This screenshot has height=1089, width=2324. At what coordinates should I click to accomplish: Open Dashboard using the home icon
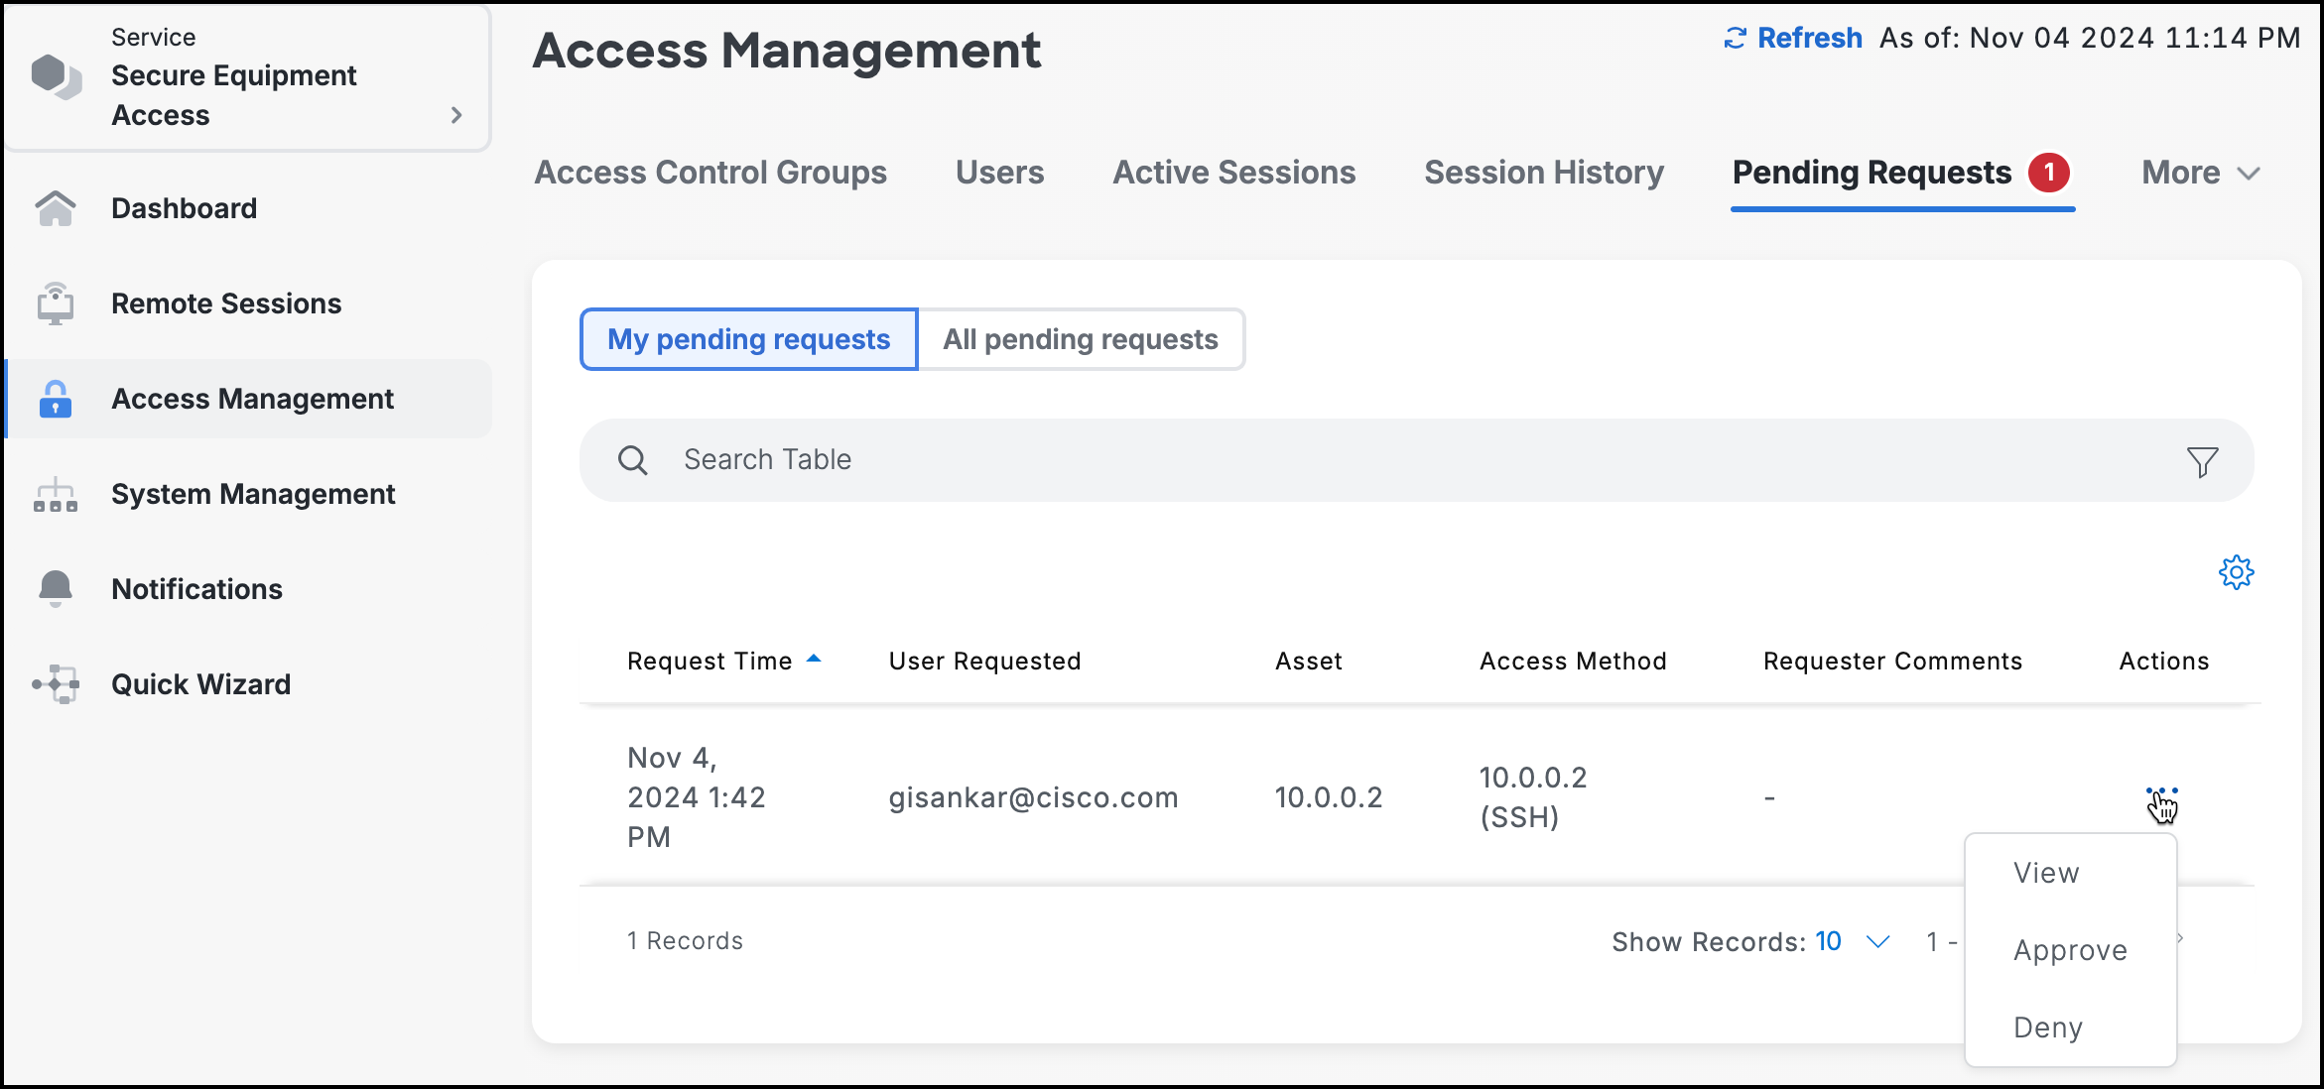point(56,208)
